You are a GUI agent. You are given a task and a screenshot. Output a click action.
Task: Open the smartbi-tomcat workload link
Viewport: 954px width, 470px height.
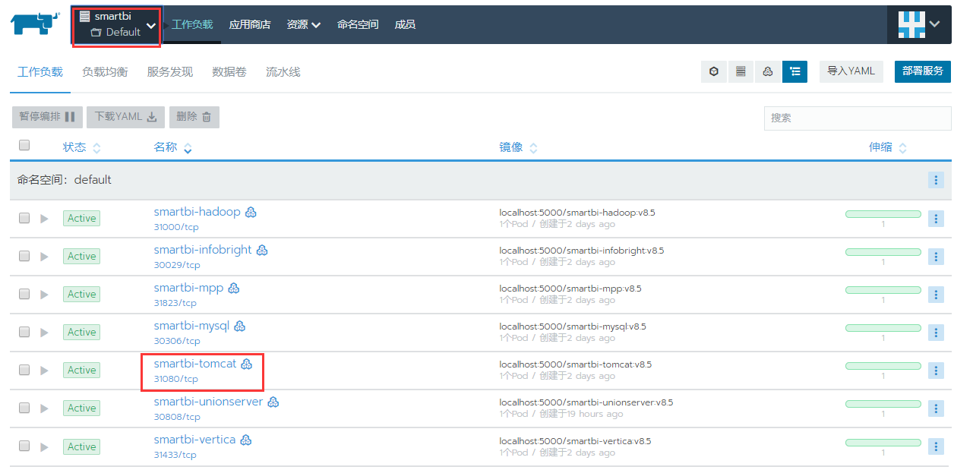pyautogui.click(x=195, y=364)
